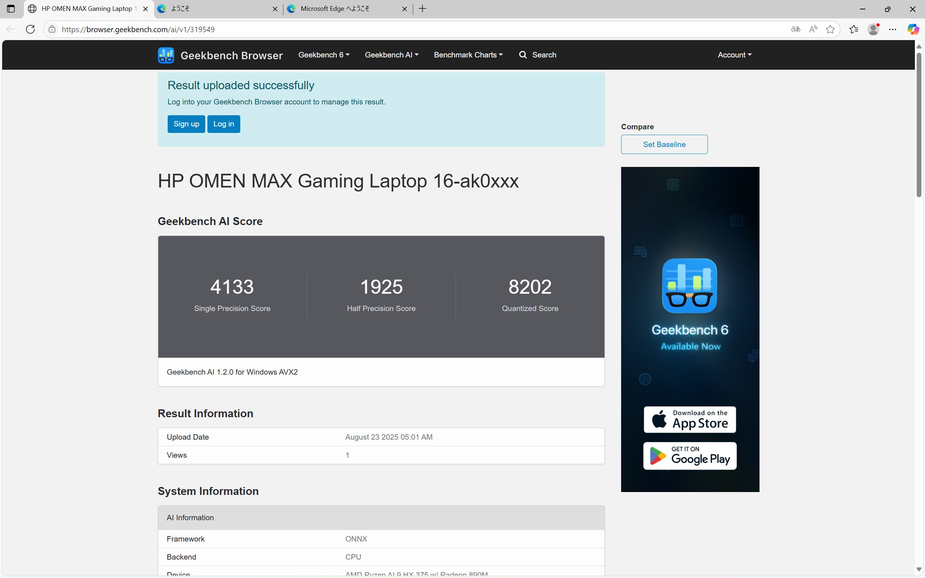Expand the Geekbench AI dropdown menu
Viewport: 925px width, 578px height.
point(391,55)
